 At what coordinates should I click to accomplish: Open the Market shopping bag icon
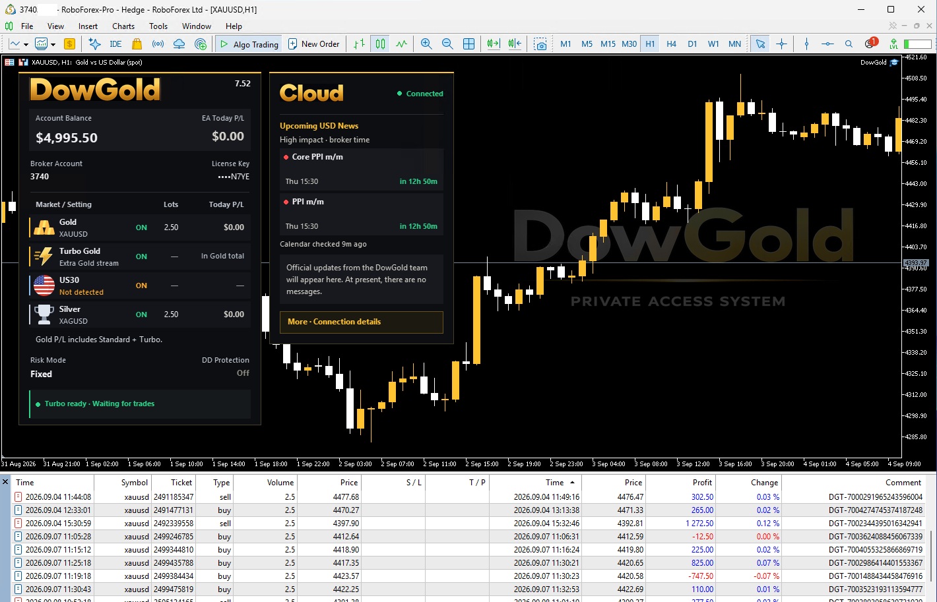[x=137, y=44]
